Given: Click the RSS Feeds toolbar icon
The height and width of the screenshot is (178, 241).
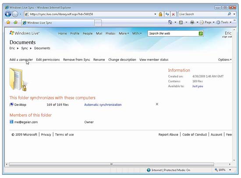Looking at the screenshot, I should point(181,22).
